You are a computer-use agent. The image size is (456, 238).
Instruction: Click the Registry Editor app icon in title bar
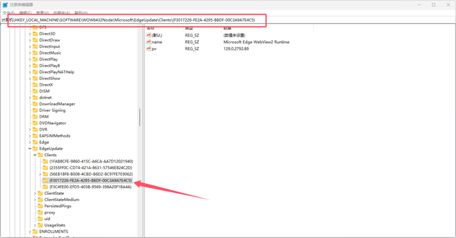click(5, 5)
